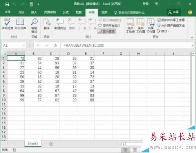
Task: Toggle 显示墨迹 ink display
Action: 107,31
